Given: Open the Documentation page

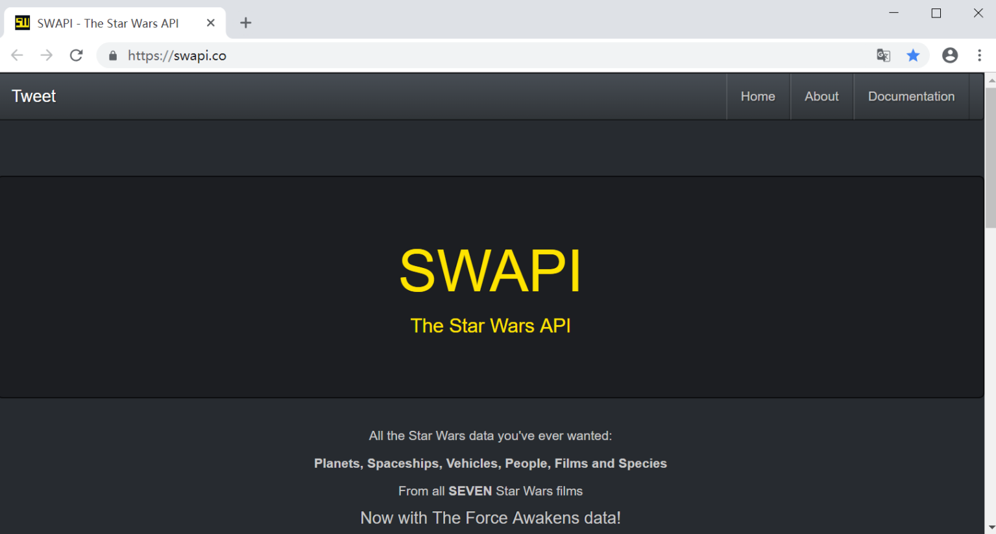Looking at the screenshot, I should (911, 97).
